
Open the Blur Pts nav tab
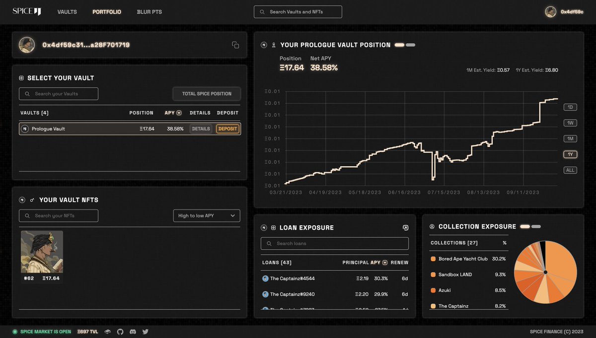pos(149,12)
